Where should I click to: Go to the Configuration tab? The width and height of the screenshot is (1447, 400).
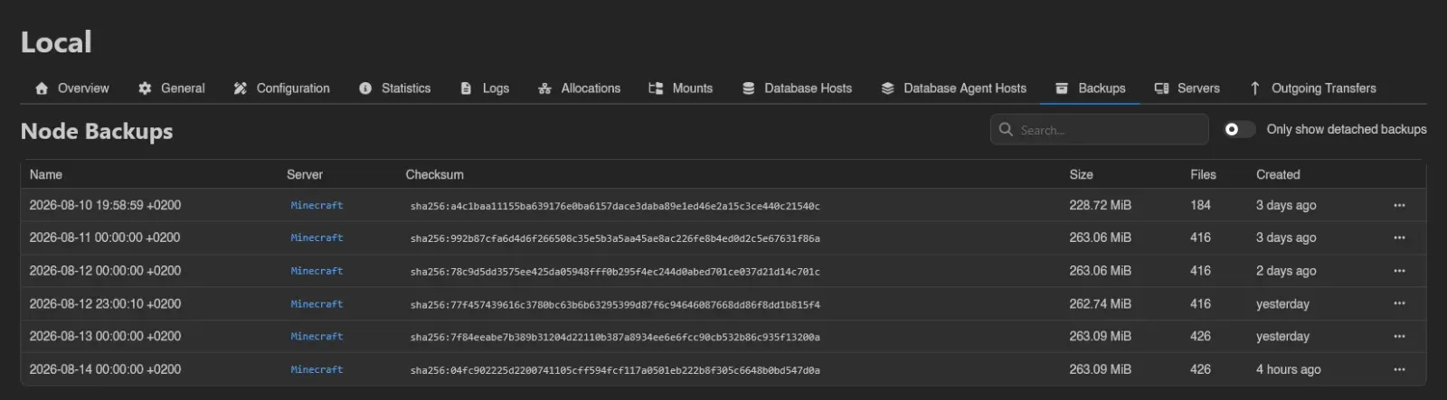click(x=282, y=88)
